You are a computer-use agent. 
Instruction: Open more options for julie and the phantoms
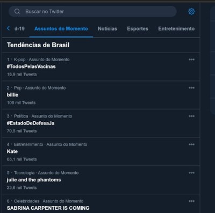[191, 173]
